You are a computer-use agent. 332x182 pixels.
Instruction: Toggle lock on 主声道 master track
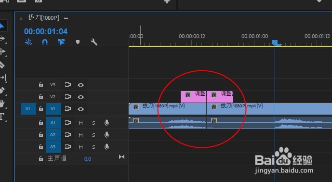pos(41,158)
